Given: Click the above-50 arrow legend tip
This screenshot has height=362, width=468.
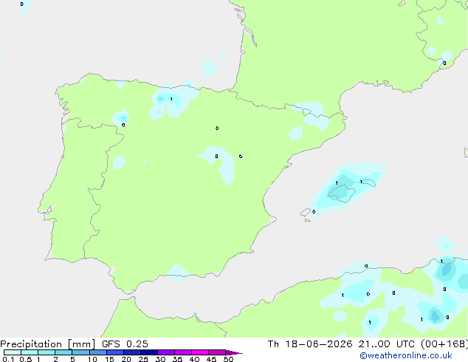Looking at the screenshot, I should (x=234, y=352).
